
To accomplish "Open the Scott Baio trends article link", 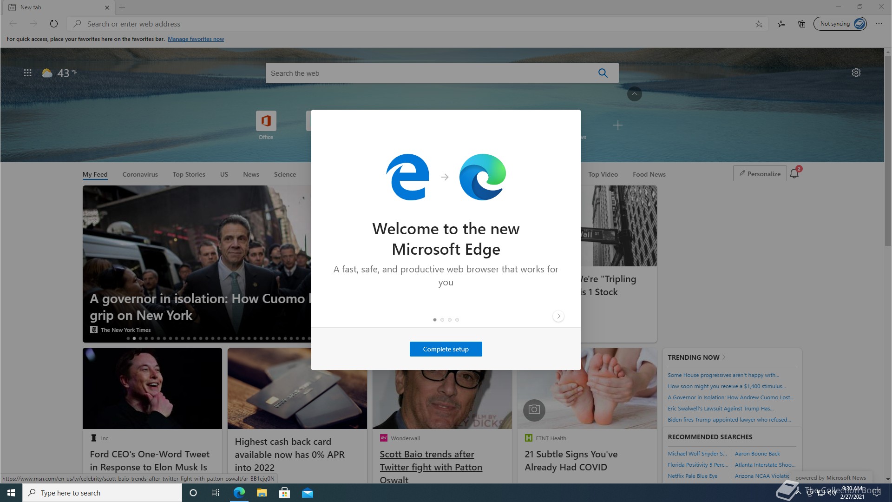I will pos(431,467).
